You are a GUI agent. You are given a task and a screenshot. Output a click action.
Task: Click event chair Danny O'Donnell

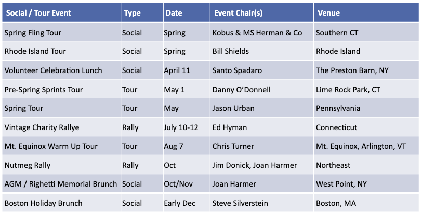pos(241,90)
